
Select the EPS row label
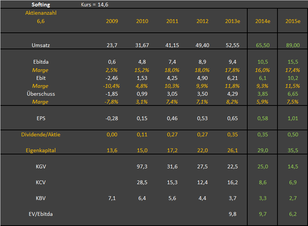pos(40,118)
